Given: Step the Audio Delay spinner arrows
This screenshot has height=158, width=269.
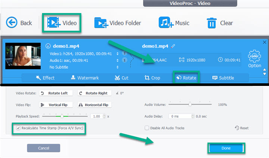Looking at the screenshot, I should point(193,116).
